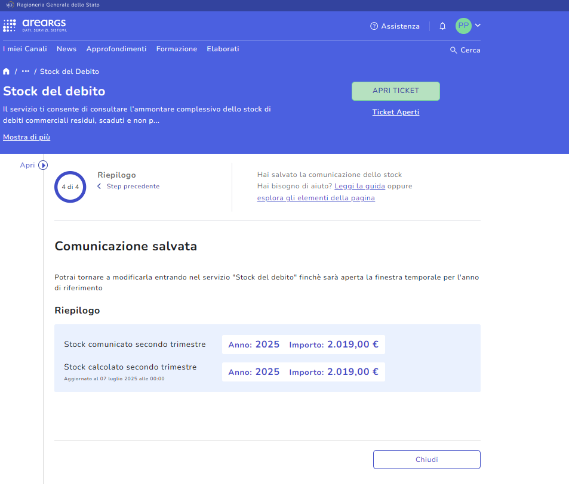Open the Formazione menu item
Image resolution: width=569 pixels, height=484 pixels.
coord(176,49)
